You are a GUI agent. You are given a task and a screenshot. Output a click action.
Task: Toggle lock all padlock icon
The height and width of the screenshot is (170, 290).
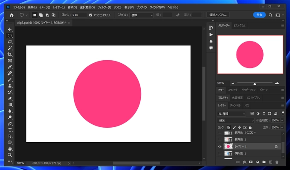point(250,127)
